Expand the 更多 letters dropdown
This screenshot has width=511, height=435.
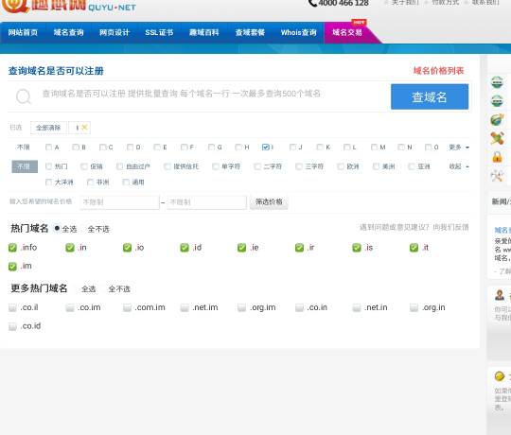(x=459, y=148)
